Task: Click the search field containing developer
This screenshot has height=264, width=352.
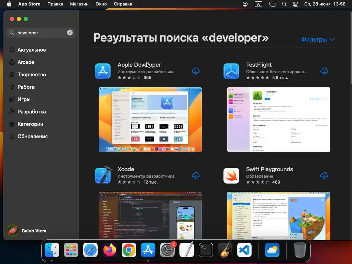Action: tap(41, 33)
